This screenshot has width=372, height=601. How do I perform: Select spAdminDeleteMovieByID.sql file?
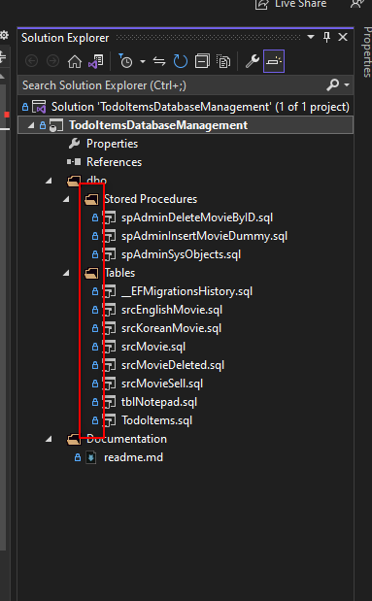click(197, 217)
